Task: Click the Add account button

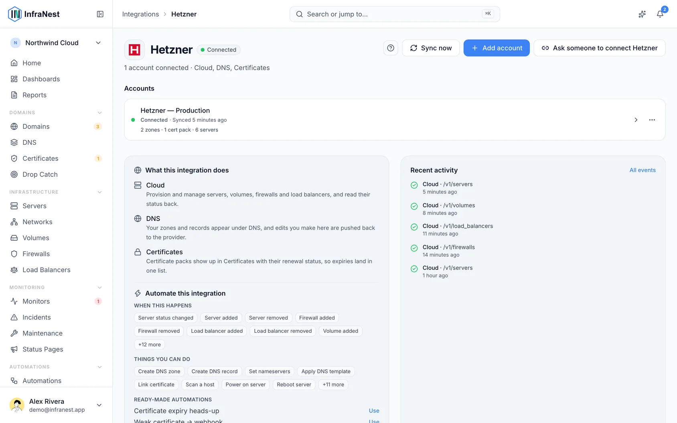Action: 497,48
